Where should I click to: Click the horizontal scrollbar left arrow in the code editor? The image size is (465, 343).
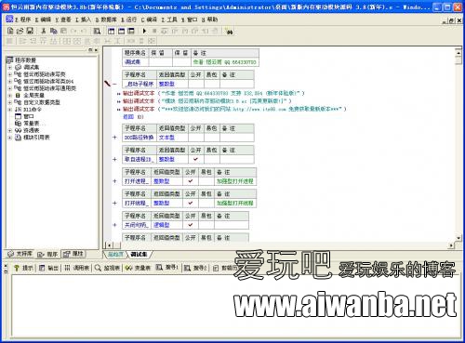pyautogui.click(x=109, y=245)
